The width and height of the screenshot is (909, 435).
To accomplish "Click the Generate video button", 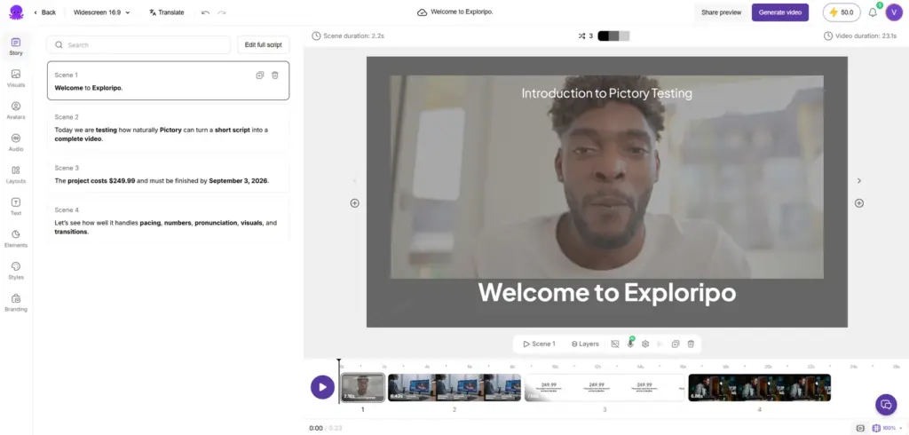I will (x=779, y=12).
